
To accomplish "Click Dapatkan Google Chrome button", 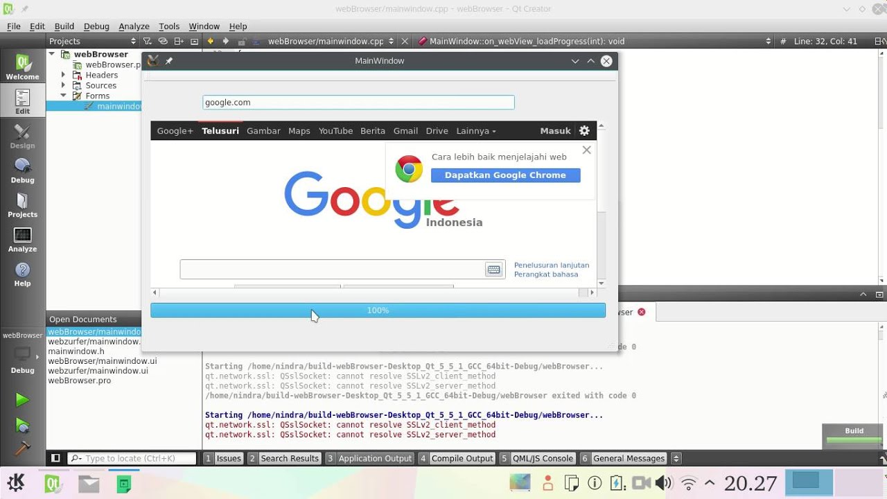I will click(505, 175).
